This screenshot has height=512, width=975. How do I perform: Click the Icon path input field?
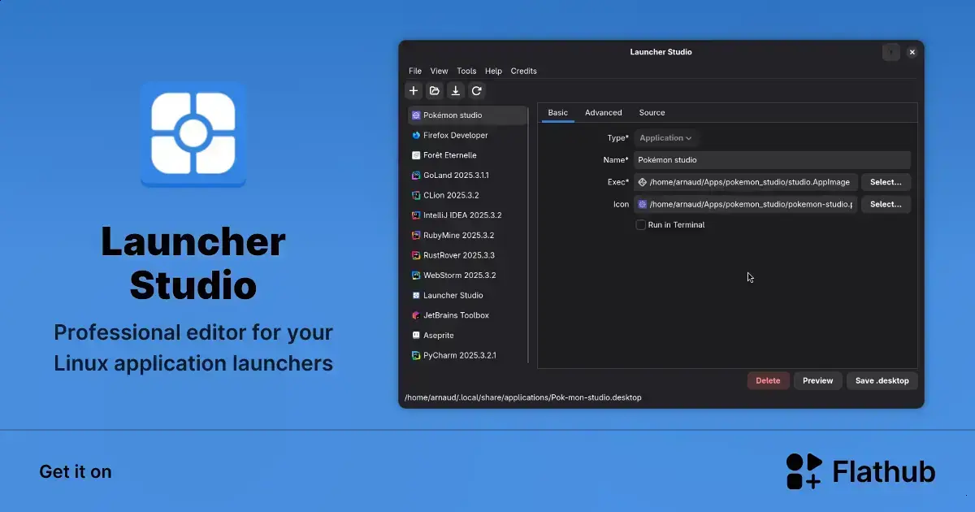point(745,205)
